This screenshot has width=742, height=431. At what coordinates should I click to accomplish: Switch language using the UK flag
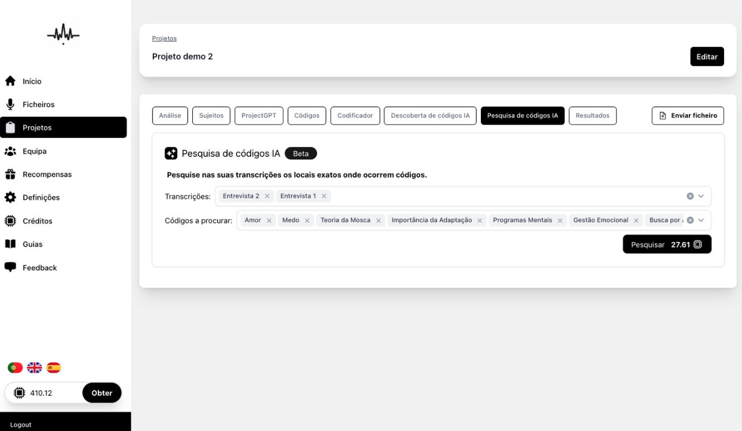[x=35, y=367]
